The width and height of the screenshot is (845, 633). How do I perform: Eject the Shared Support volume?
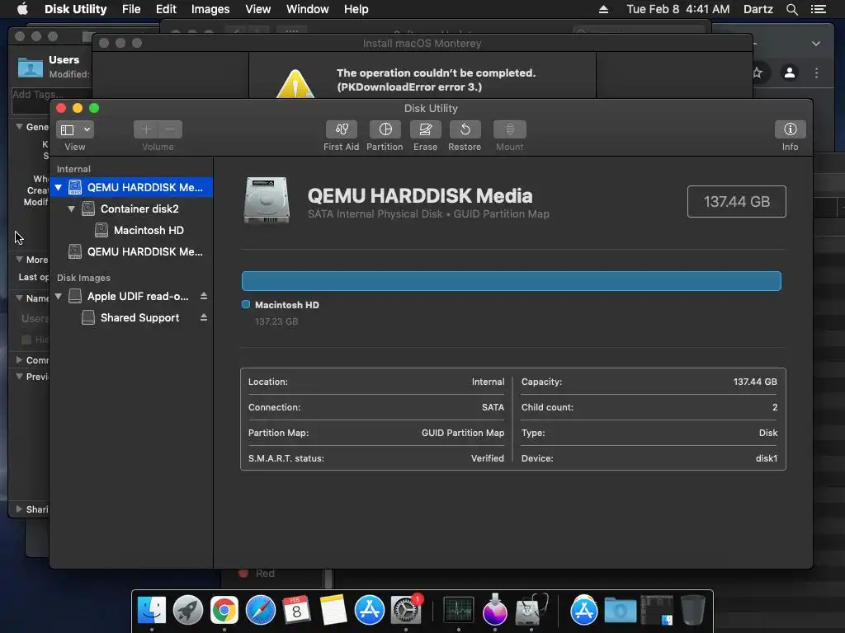(204, 317)
